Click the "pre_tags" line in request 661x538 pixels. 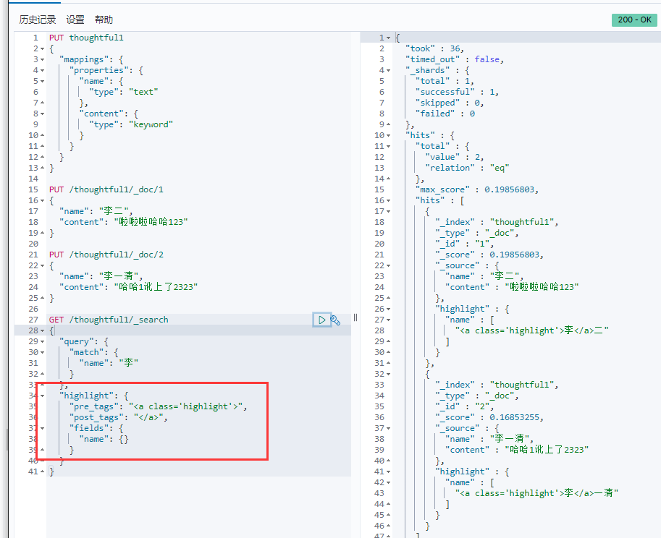coord(158,406)
